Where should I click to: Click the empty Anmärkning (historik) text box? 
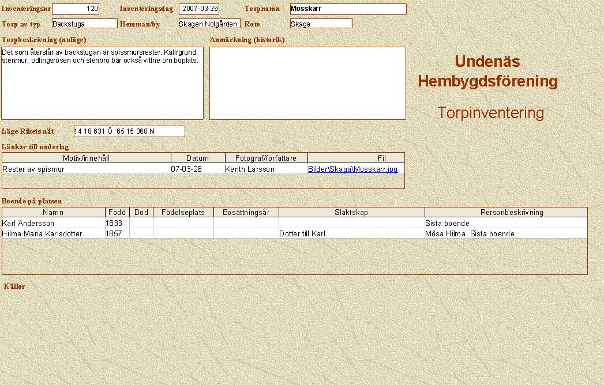click(x=307, y=83)
